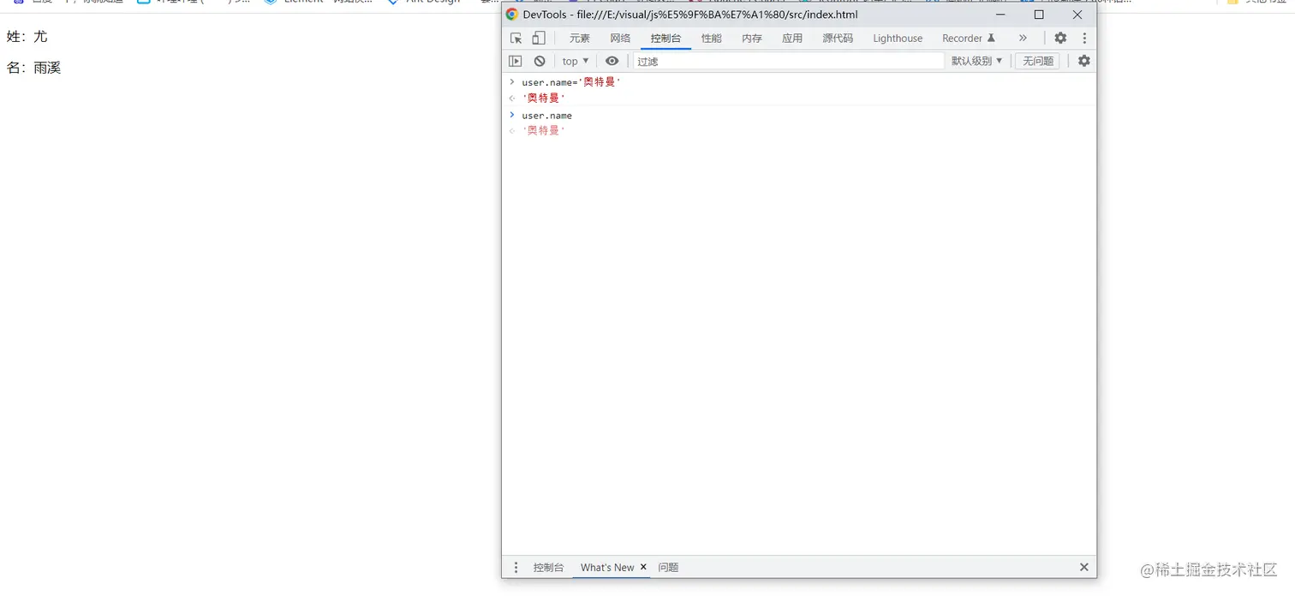Click the 姓: 尤 text on page
Screen dimensions: 1295x596
point(27,36)
